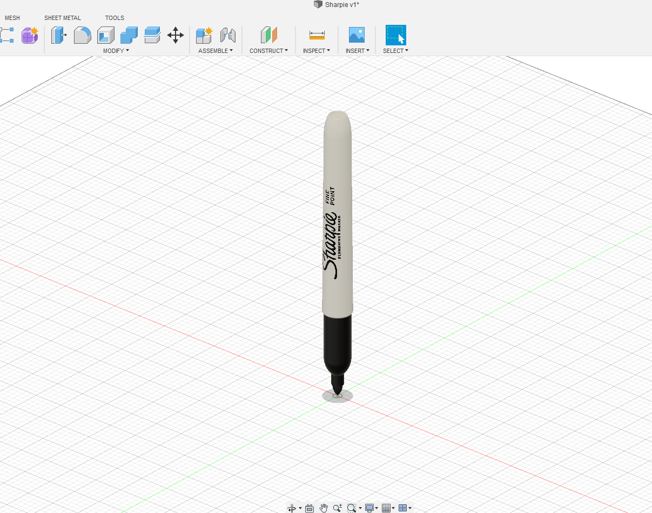The image size is (652, 513).
Task: Create a New Component via Assemble icon
Action: tap(204, 35)
